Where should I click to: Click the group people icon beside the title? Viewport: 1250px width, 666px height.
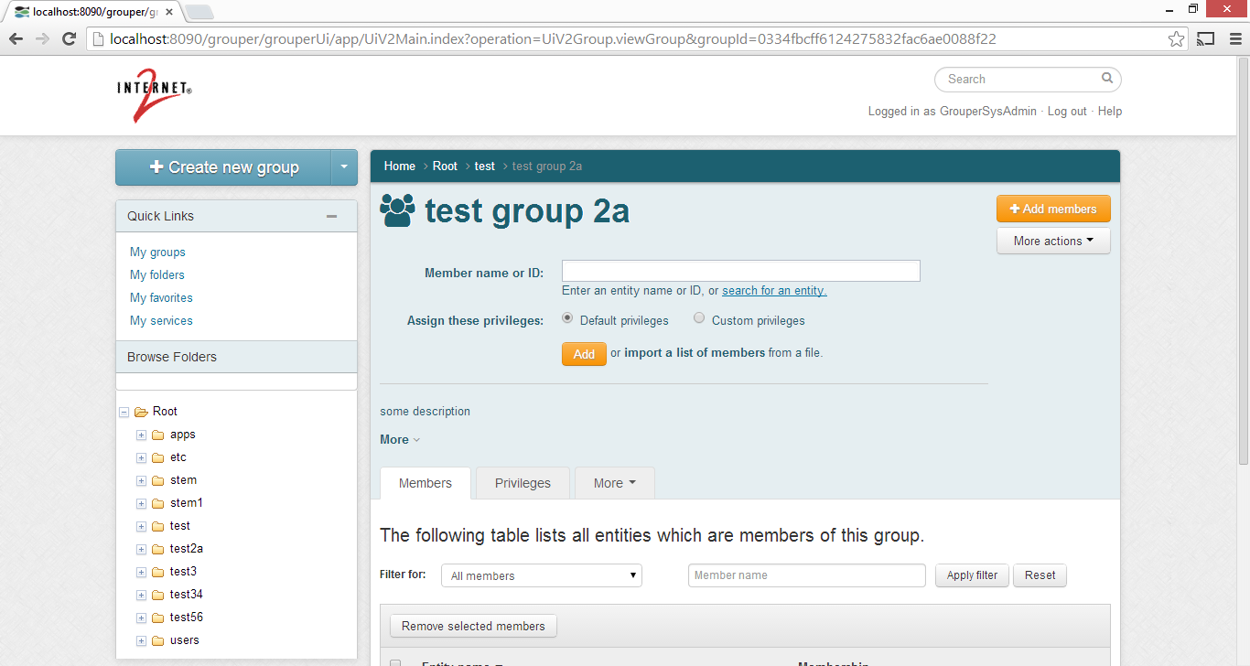click(x=397, y=210)
